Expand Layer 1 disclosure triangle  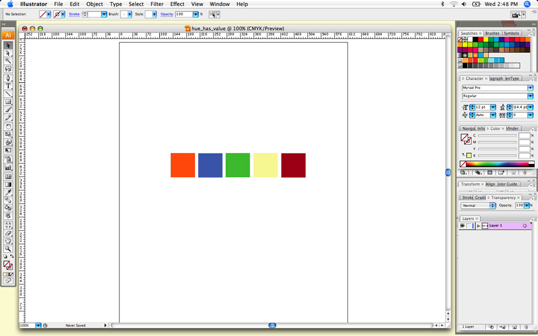click(478, 226)
